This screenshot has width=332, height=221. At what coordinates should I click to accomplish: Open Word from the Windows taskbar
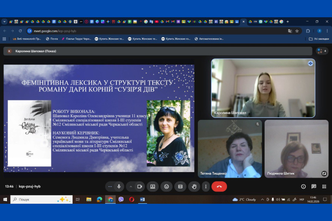coord(142,199)
